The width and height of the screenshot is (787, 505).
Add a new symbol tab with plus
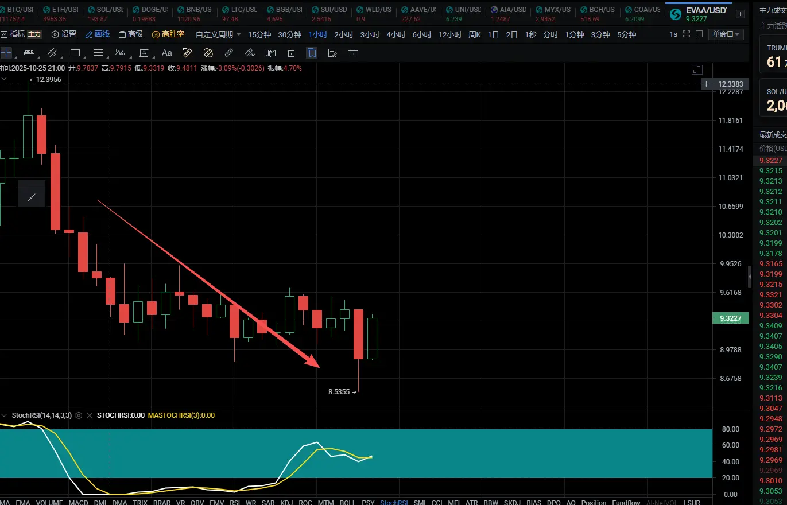pos(740,14)
